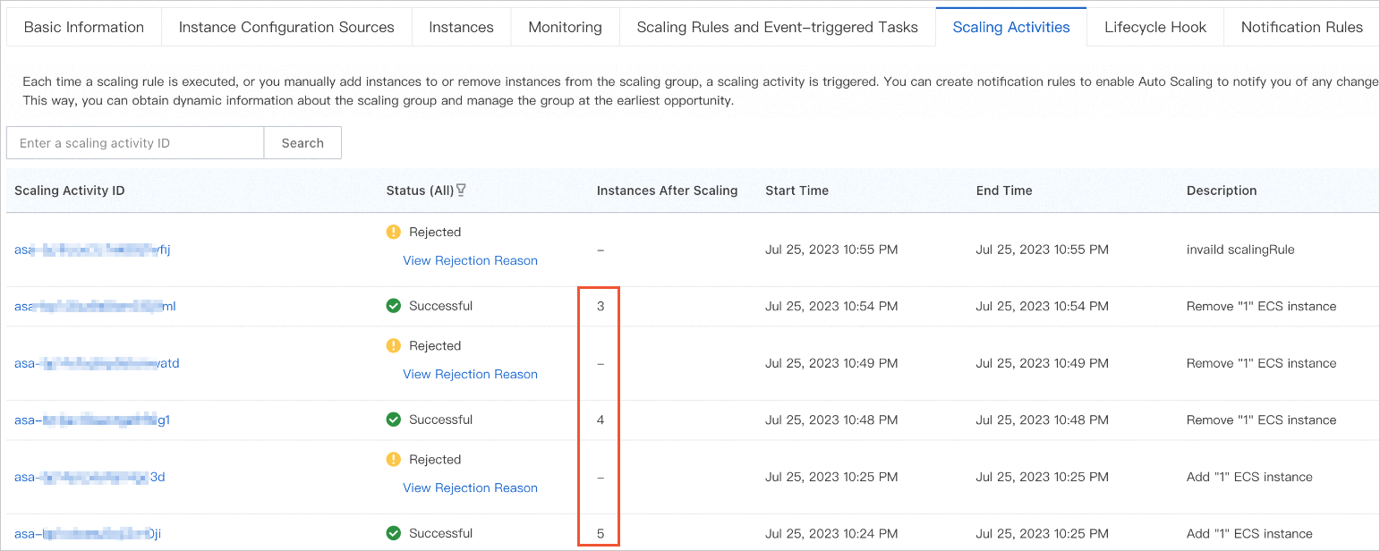Open scaling activity ID ending in atd
The width and height of the screenshot is (1380, 551).
97,363
